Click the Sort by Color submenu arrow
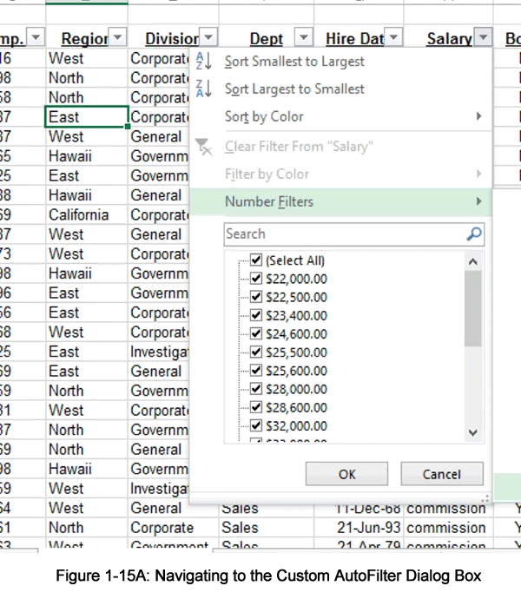The width and height of the screenshot is (521, 599). pyautogui.click(x=478, y=117)
